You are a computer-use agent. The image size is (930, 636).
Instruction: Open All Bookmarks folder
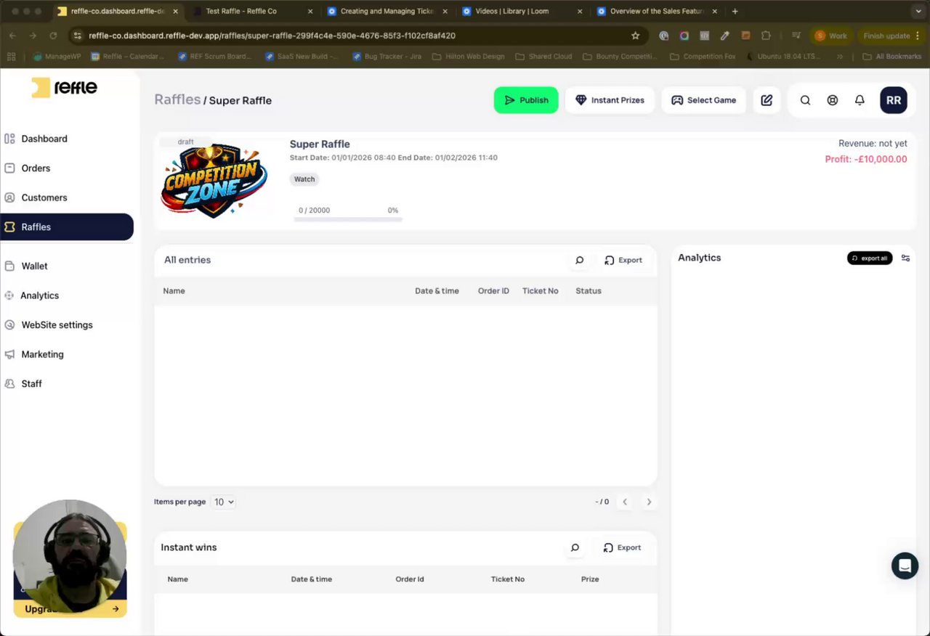pos(891,56)
